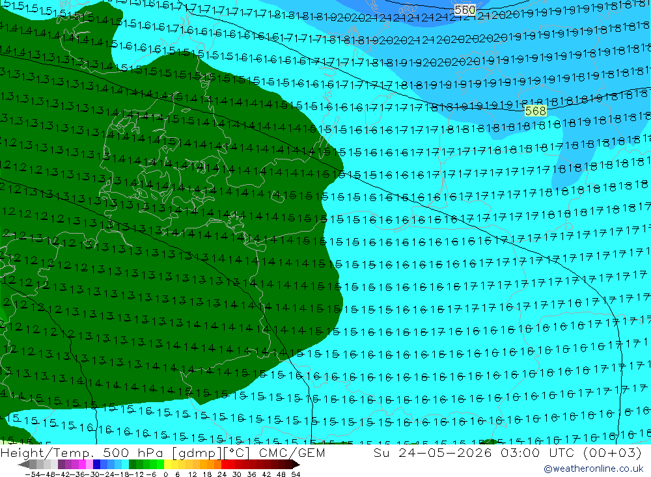Select the cyan legend swatch at -18
This screenshot has width=651, height=477.
click(125, 465)
